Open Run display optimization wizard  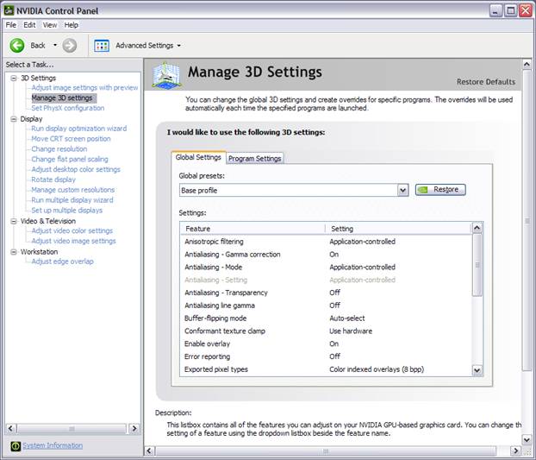click(79, 129)
